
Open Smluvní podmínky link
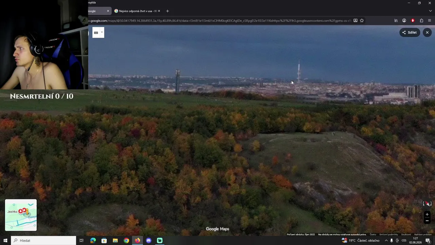tap(388, 234)
